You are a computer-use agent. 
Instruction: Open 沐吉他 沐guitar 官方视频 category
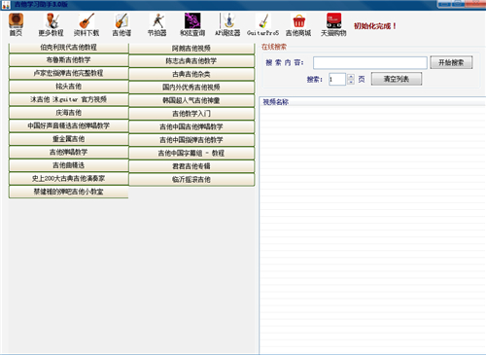tap(68, 99)
